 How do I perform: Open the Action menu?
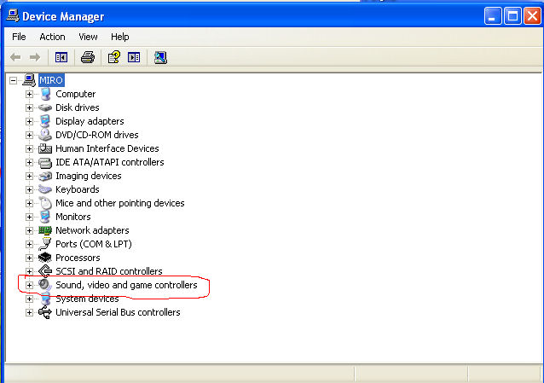(52, 37)
